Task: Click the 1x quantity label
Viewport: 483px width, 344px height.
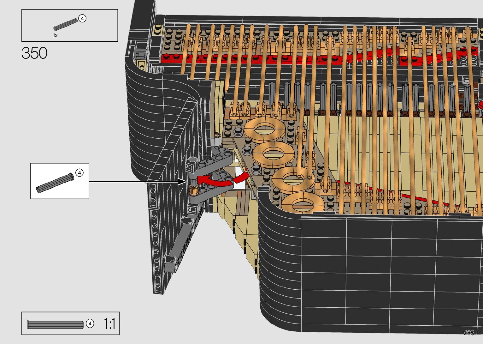Action: point(55,35)
